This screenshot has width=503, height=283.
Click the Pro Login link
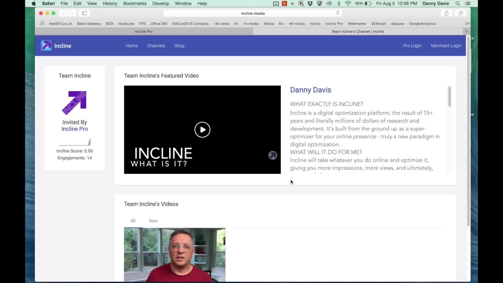click(x=412, y=46)
